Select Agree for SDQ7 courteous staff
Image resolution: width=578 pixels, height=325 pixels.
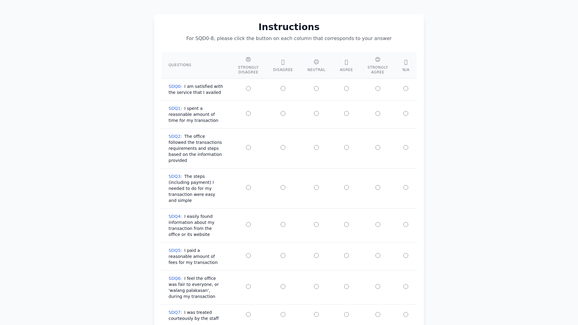[346, 314]
